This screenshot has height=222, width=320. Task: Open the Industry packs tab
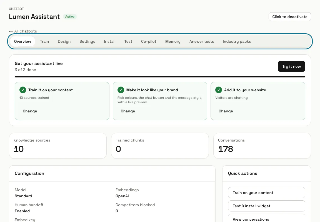coord(237,41)
